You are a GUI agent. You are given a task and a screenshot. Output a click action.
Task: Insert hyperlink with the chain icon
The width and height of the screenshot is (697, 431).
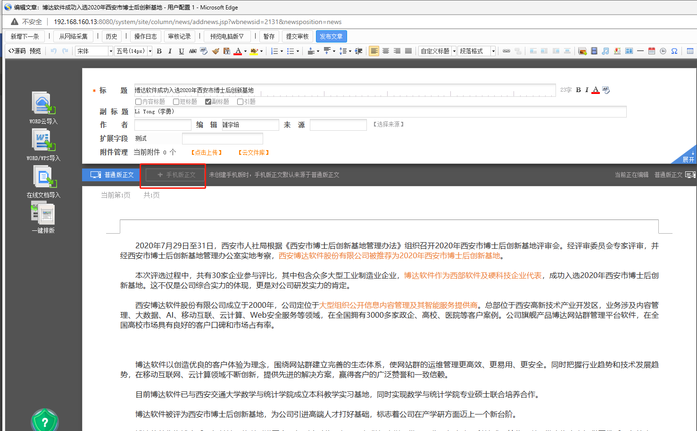point(506,51)
